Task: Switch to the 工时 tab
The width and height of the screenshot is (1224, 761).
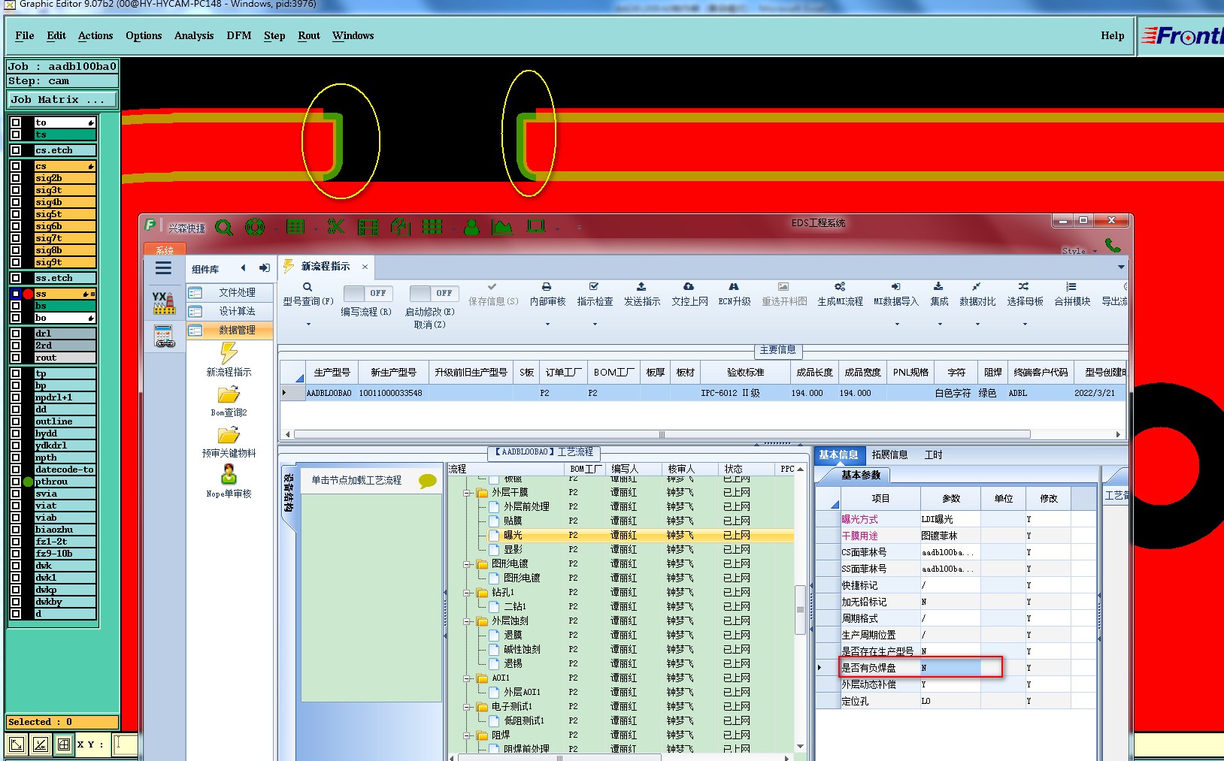Action: click(933, 454)
